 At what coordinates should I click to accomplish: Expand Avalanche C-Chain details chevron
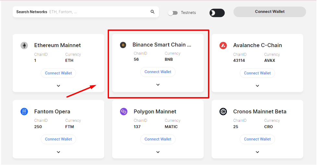(257, 86)
